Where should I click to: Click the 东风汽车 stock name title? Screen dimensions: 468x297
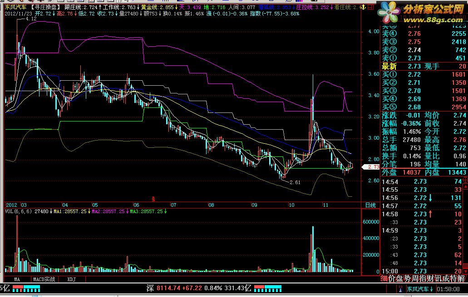coord(15,7)
